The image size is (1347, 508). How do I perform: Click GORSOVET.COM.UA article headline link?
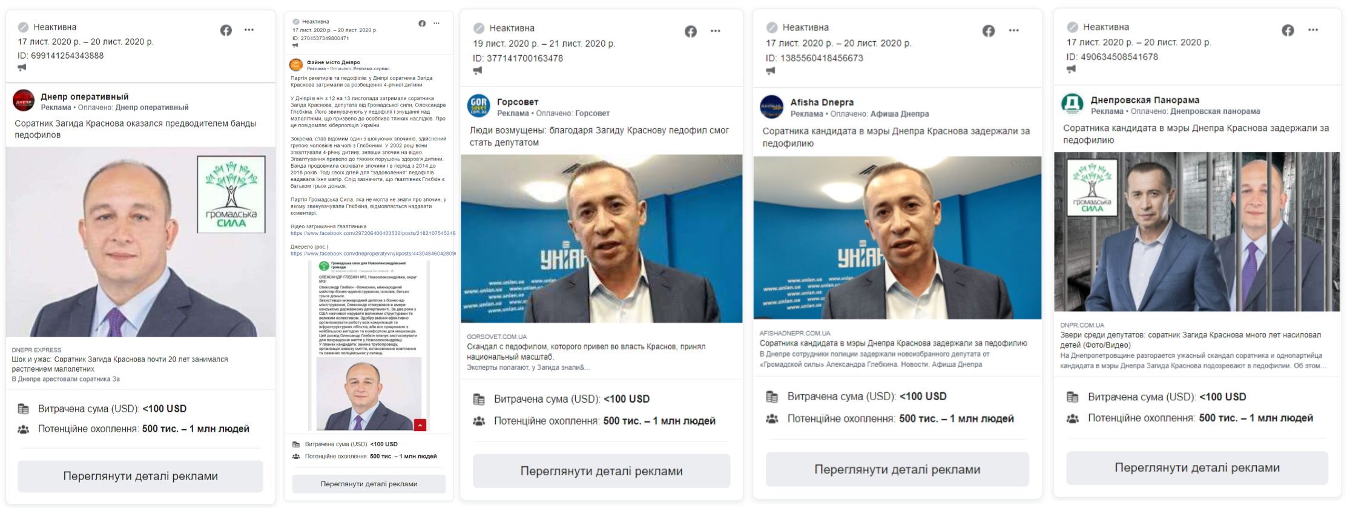pyautogui.click(x=586, y=352)
